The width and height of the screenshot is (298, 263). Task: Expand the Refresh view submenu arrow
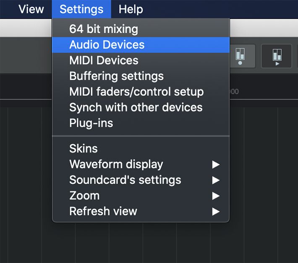[x=216, y=211]
